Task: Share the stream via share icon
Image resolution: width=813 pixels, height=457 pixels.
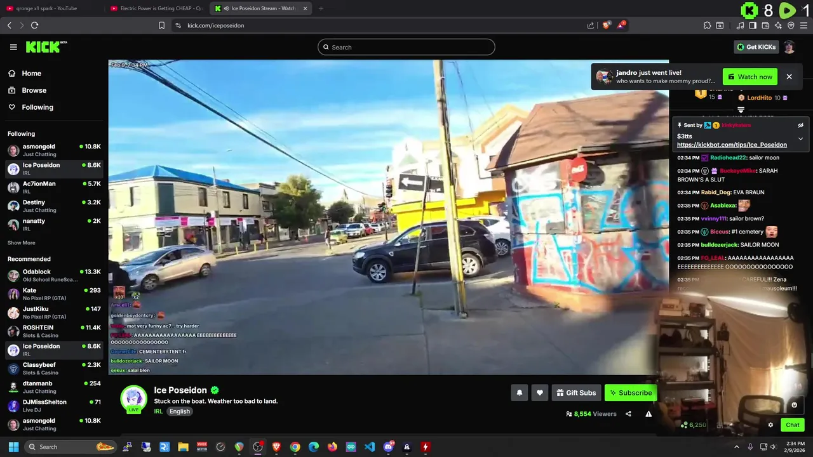Action: click(x=628, y=414)
